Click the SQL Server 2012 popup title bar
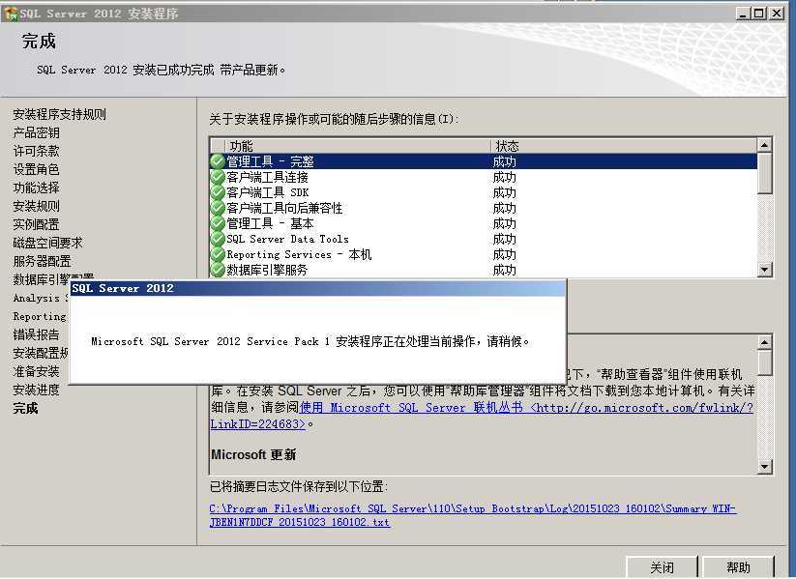Image resolution: width=796 pixels, height=579 pixels. (x=318, y=288)
